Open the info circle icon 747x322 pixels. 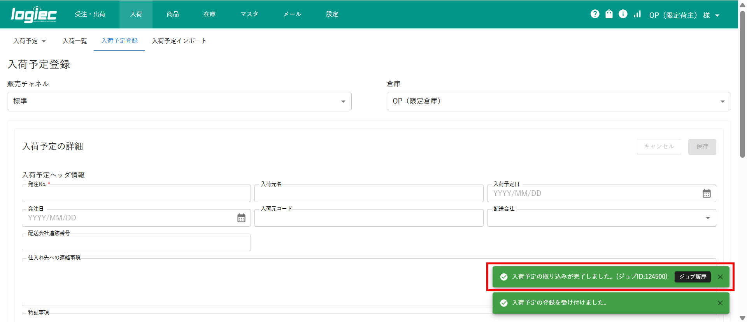coord(623,14)
